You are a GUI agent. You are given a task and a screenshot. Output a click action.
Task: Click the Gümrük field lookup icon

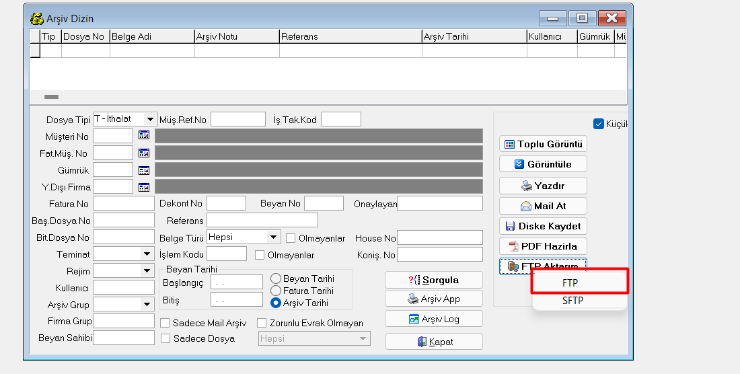pyautogui.click(x=143, y=170)
